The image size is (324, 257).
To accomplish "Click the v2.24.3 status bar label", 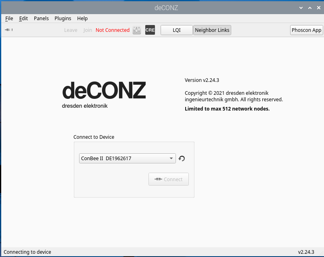I will 306,252.
